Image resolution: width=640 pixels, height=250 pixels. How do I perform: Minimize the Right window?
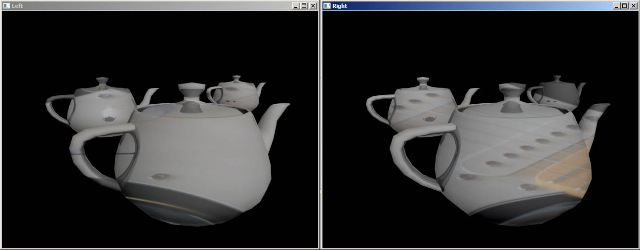pos(616,6)
